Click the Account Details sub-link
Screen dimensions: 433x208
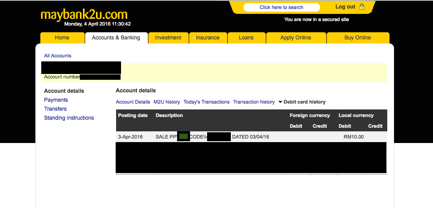pyautogui.click(x=133, y=102)
